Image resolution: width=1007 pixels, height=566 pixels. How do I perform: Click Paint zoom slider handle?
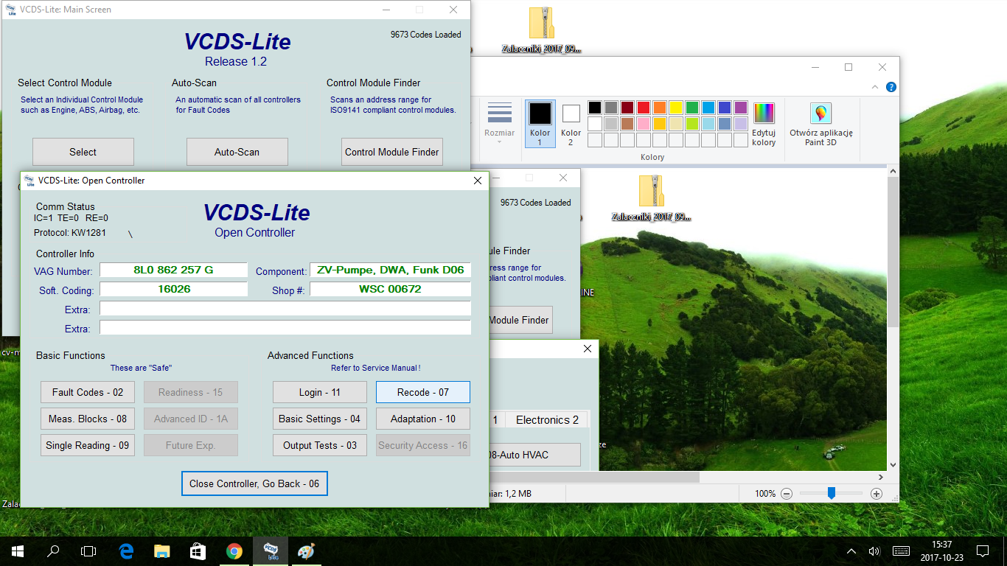[831, 493]
